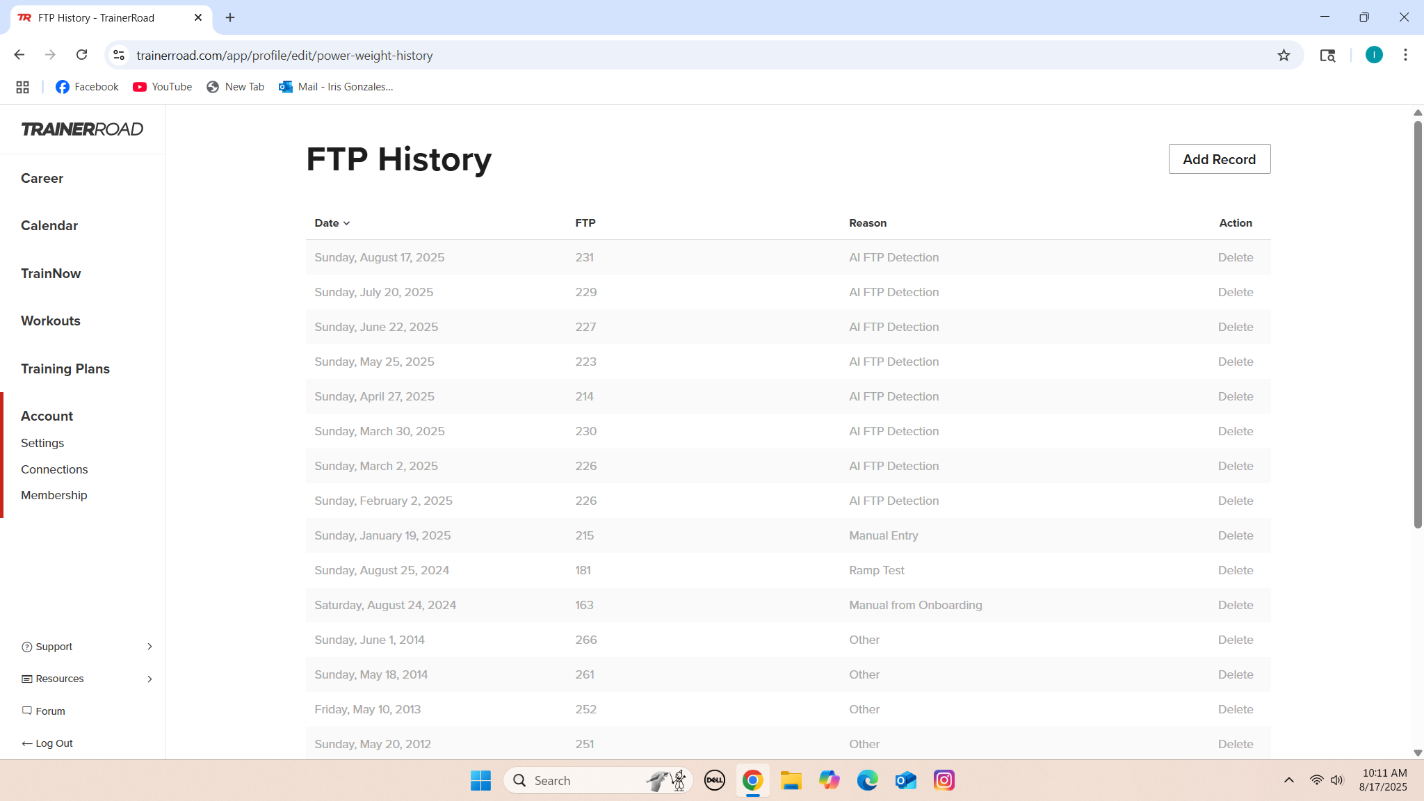
Task: Reload the page using the refresh icon
Action: click(82, 55)
